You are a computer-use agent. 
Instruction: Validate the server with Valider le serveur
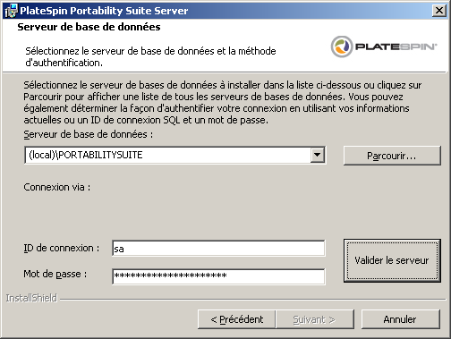(392, 260)
